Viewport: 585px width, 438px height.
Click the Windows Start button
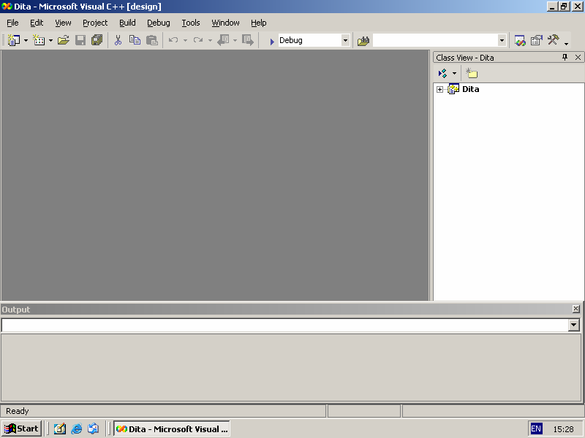tap(22, 429)
